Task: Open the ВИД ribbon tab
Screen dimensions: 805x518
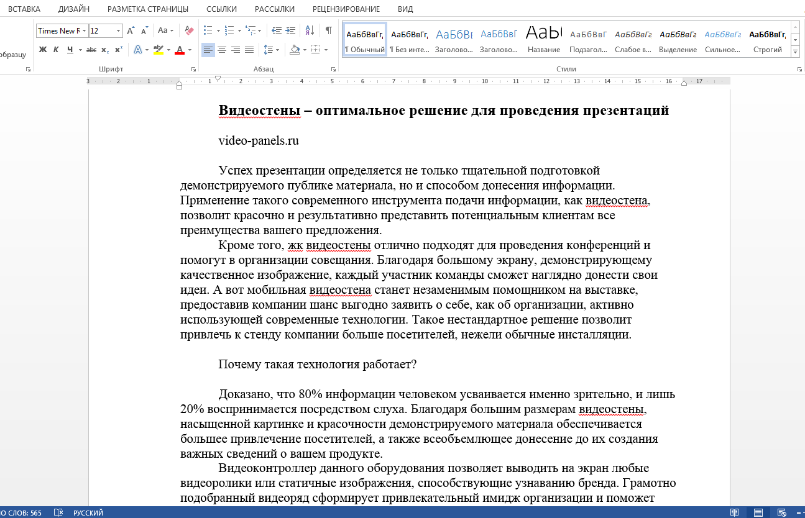Action: pos(405,9)
